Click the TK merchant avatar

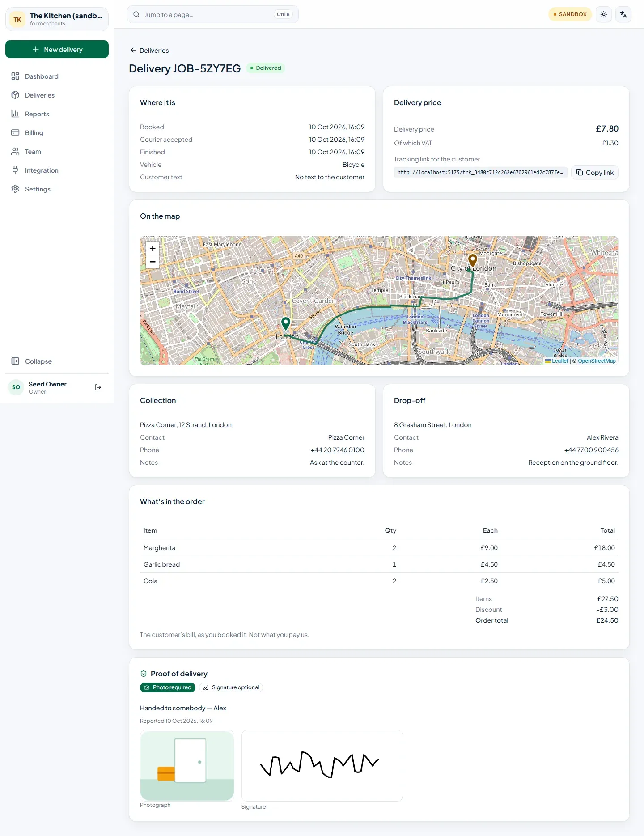[17, 19]
